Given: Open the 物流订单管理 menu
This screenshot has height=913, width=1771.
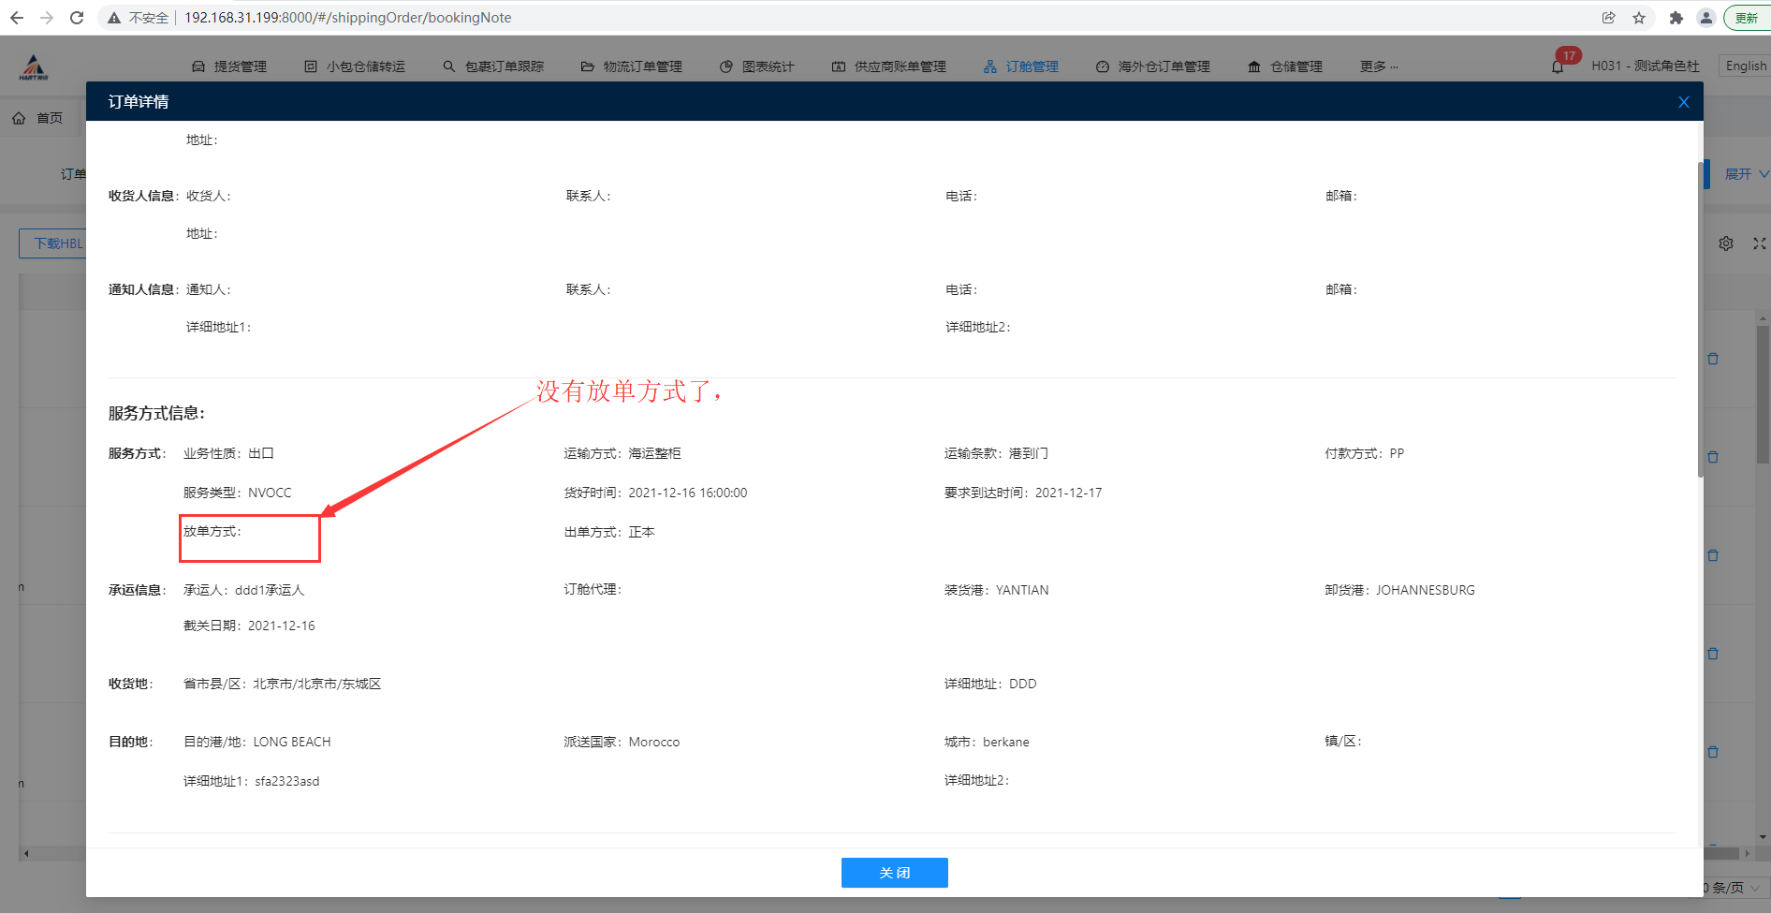Looking at the screenshot, I should coord(632,66).
